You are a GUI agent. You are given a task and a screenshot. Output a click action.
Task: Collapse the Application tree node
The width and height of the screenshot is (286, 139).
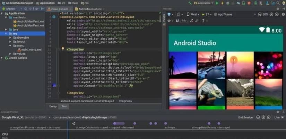(x=2, y=13)
